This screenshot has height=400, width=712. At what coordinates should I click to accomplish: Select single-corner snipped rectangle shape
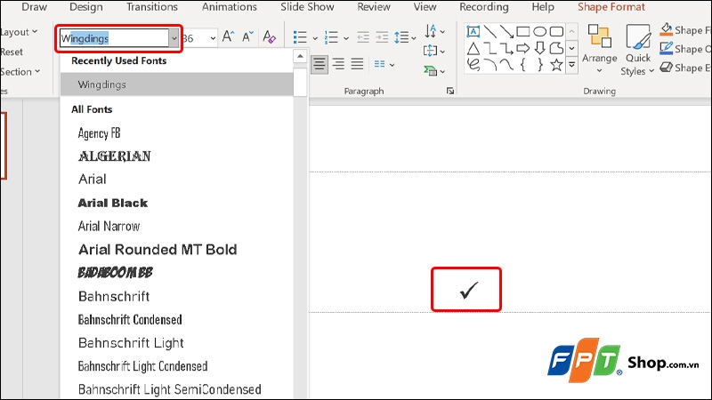pos(556,48)
